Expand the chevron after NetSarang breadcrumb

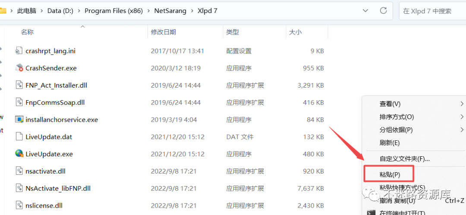192,11
